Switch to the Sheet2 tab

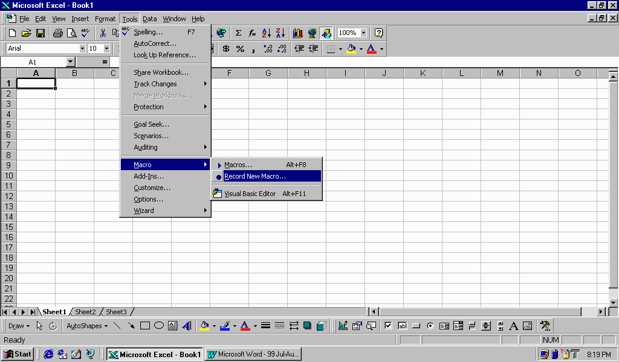coord(85,311)
